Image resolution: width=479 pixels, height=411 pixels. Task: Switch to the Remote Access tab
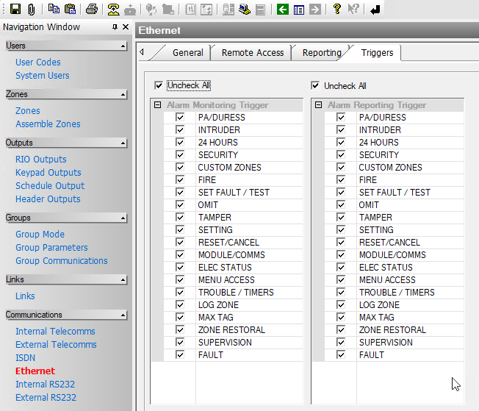pyautogui.click(x=252, y=53)
